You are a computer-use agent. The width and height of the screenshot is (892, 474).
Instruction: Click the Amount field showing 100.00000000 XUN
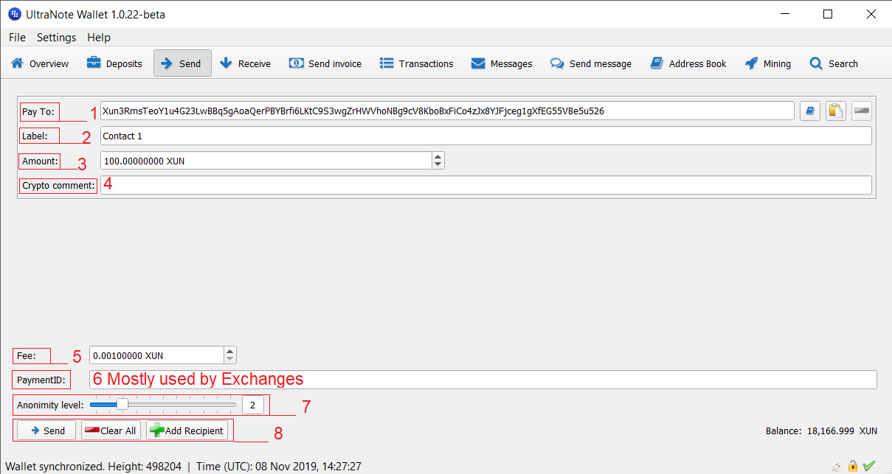tap(266, 160)
